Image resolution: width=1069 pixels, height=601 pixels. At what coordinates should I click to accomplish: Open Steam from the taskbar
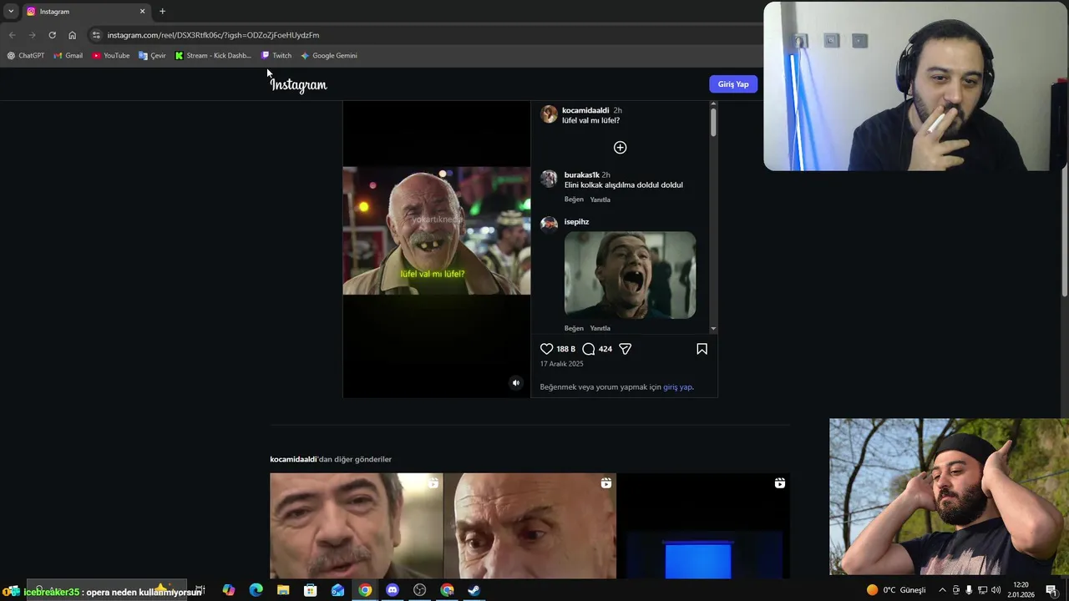(474, 590)
